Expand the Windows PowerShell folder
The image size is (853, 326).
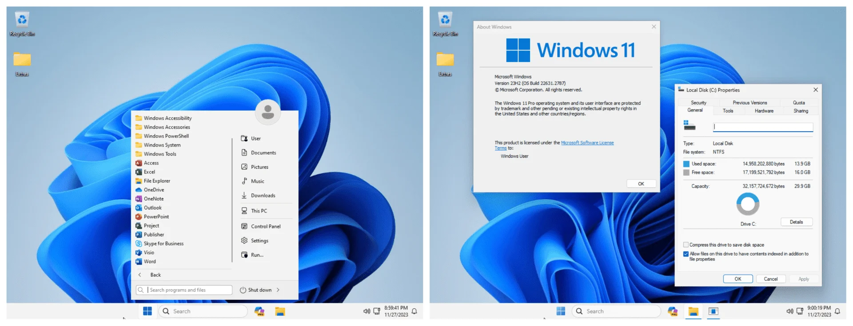click(x=162, y=136)
